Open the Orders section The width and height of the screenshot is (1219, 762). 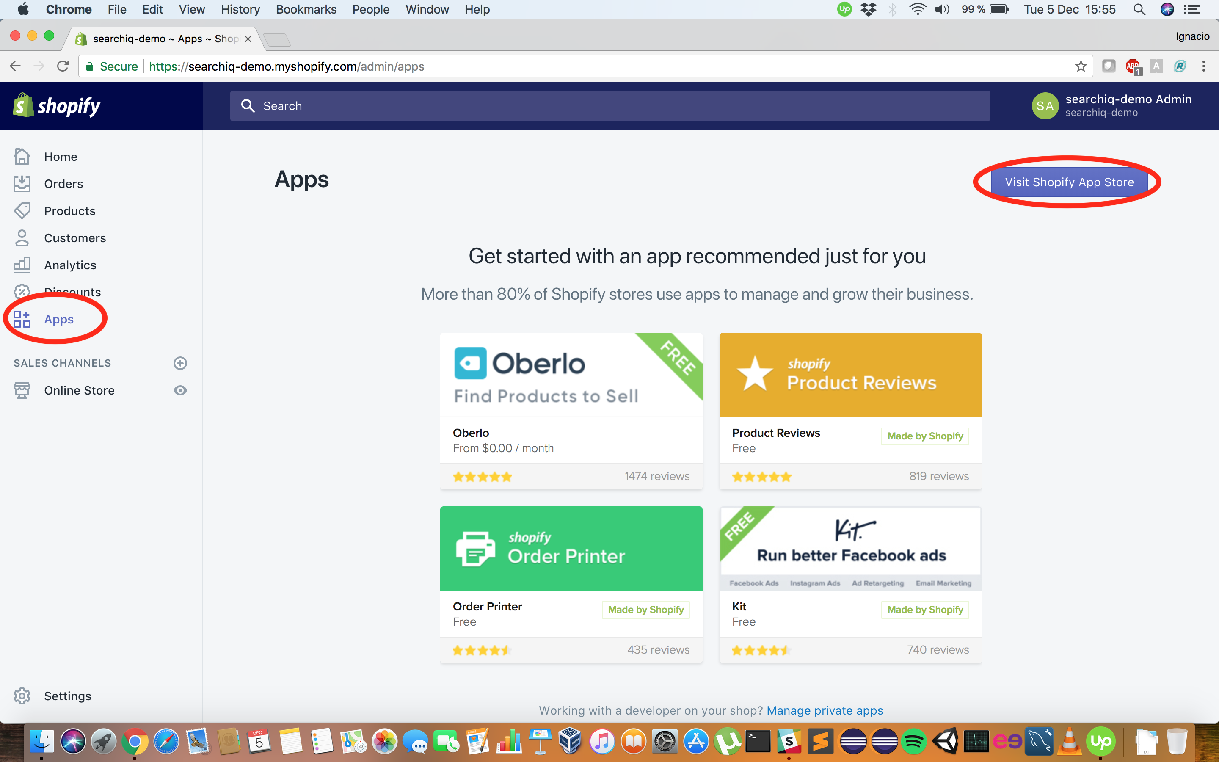coord(63,184)
